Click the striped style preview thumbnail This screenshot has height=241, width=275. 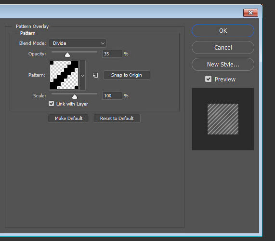coord(223,119)
